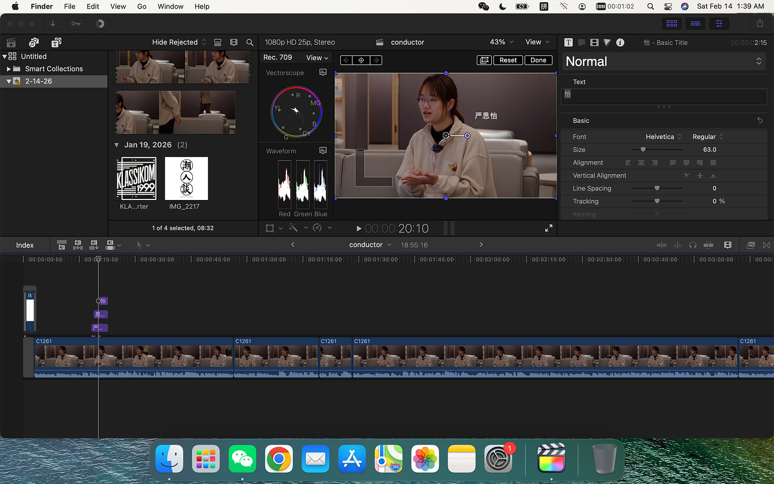Toggle the Inspector panel visibility

[x=719, y=23]
